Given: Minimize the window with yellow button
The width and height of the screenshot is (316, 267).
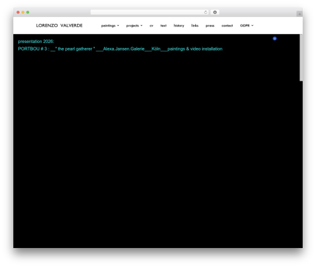Looking at the screenshot, I should pyautogui.click(x=23, y=12).
